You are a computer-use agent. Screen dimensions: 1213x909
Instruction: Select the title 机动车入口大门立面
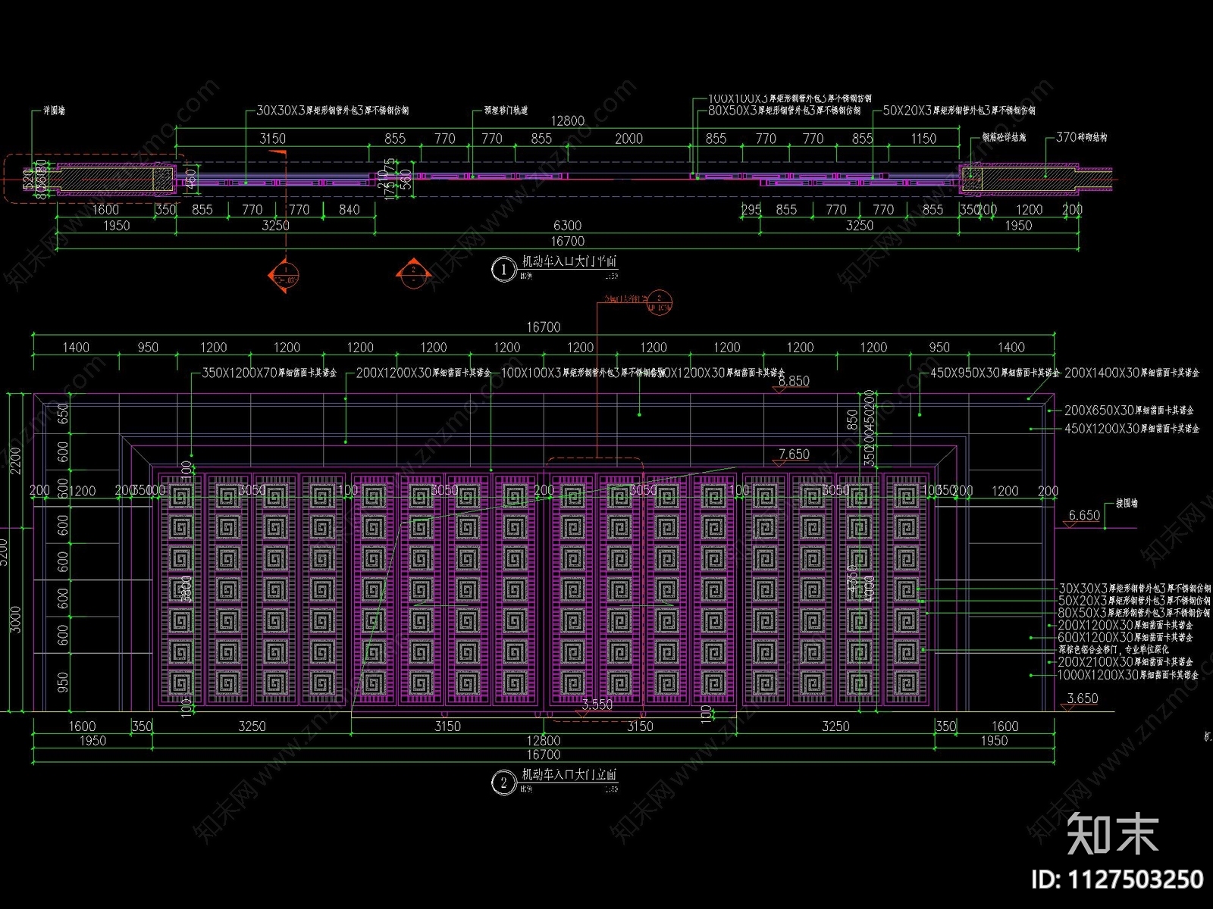pos(569,775)
